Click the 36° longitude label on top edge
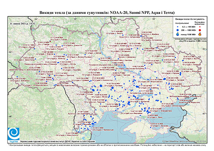This screenshot has width=214, height=151. [154, 19]
